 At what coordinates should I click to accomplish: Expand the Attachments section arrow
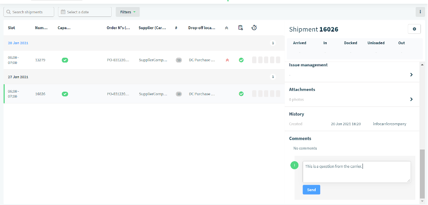(412, 99)
